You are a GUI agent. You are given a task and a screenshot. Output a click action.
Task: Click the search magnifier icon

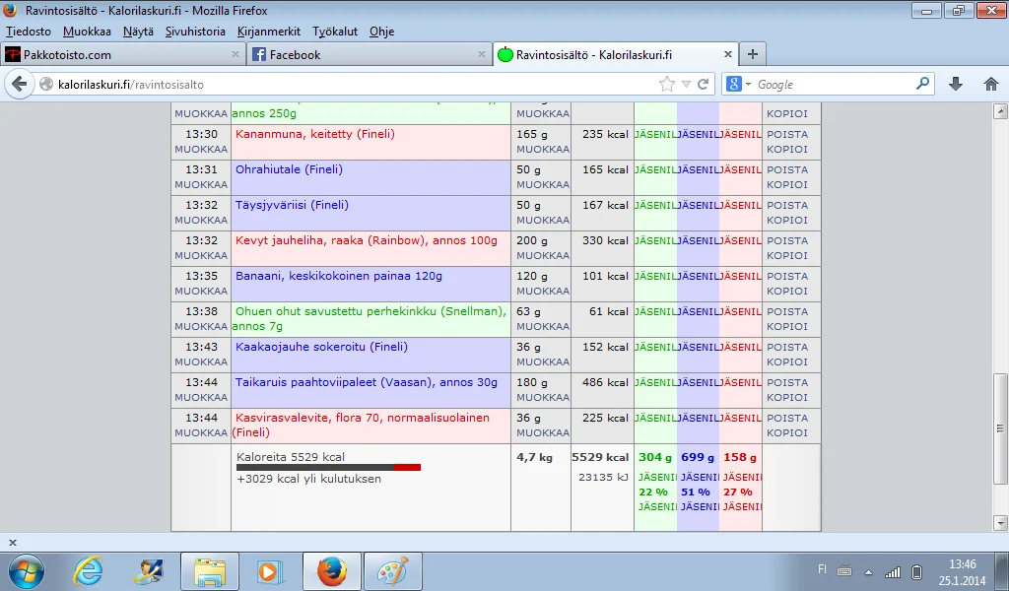point(922,85)
